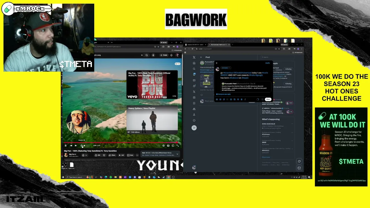Image resolution: width=370 pixels, height=208 pixels.
Task: Open the Windows Start button
Action: [x=63, y=177]
